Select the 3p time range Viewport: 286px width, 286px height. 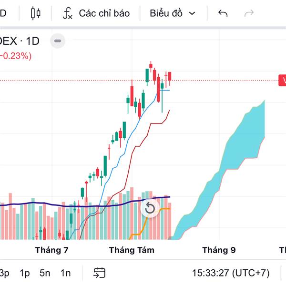click(x=5, y=273)
